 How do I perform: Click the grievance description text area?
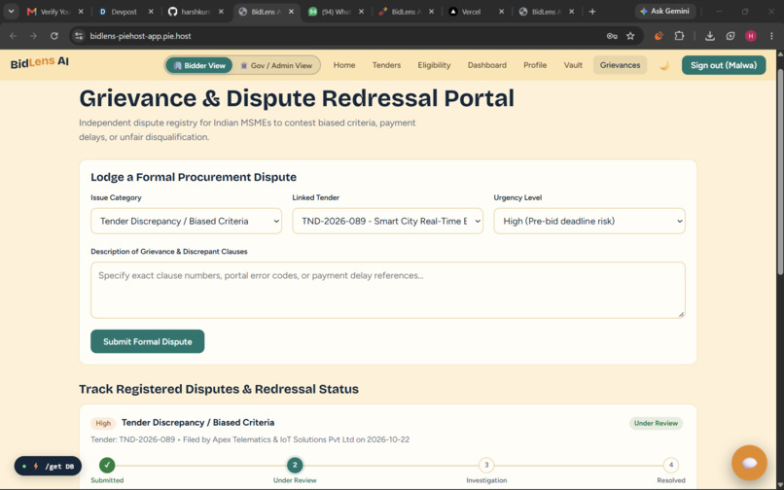pos(387,290)
